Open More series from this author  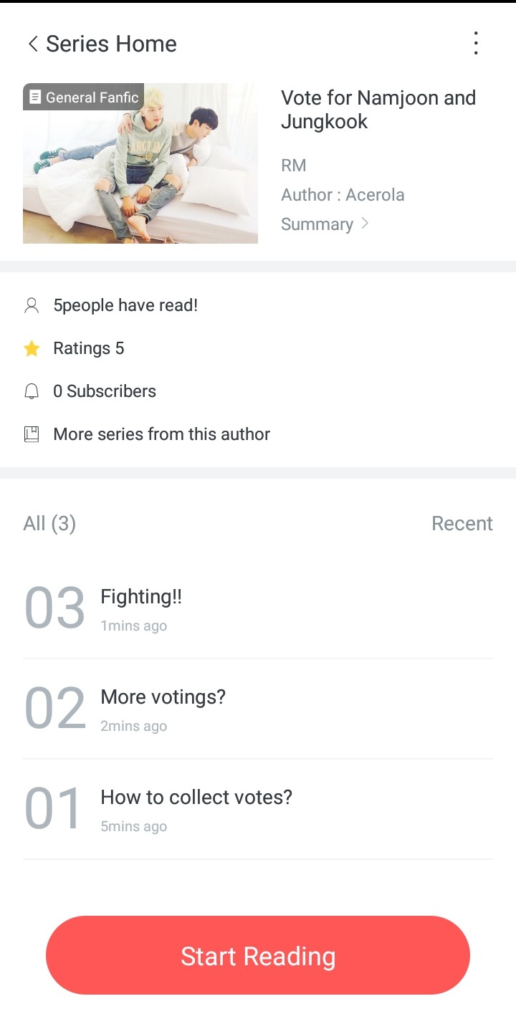point(161,434)
